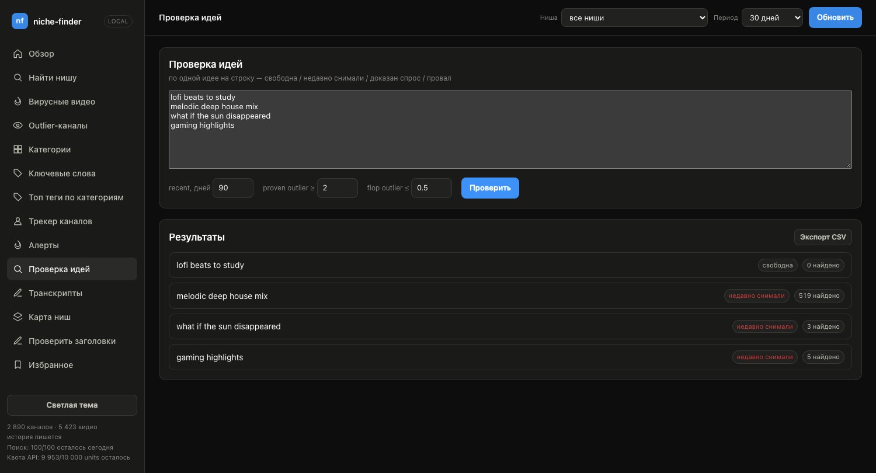Go to Трекер каналов
The width and height of the screenshot is (876, 473).
[72, 221]
